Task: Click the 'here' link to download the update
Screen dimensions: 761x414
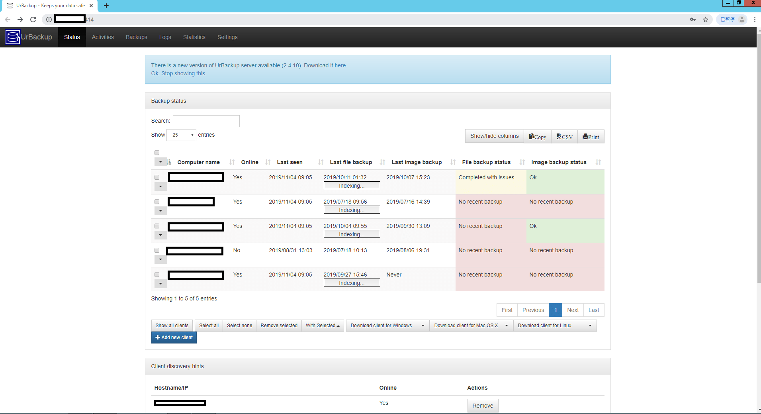Action: (340, 65)
